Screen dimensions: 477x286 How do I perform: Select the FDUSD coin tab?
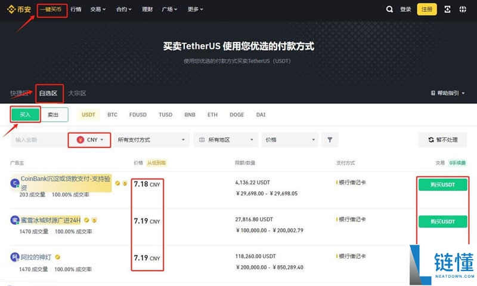click(x=138, y=115)
